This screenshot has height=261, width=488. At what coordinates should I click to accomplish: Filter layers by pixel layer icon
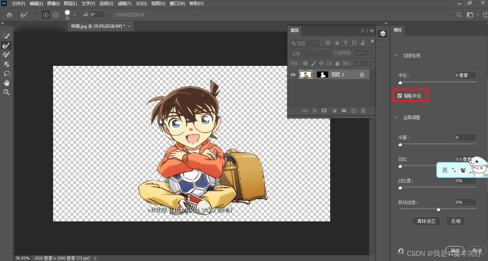(328, 42)
